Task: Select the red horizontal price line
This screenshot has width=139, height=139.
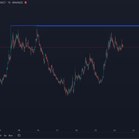Action: pos(69,47)
